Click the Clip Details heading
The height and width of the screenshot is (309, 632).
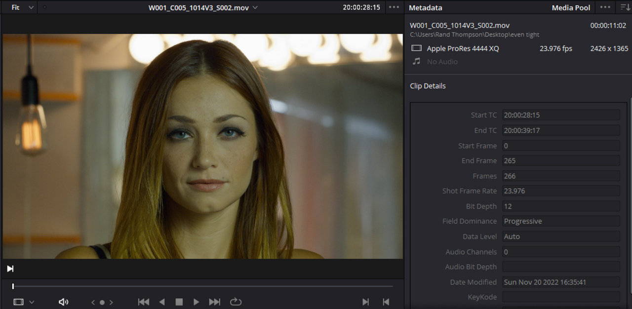(x=428, y=86)
